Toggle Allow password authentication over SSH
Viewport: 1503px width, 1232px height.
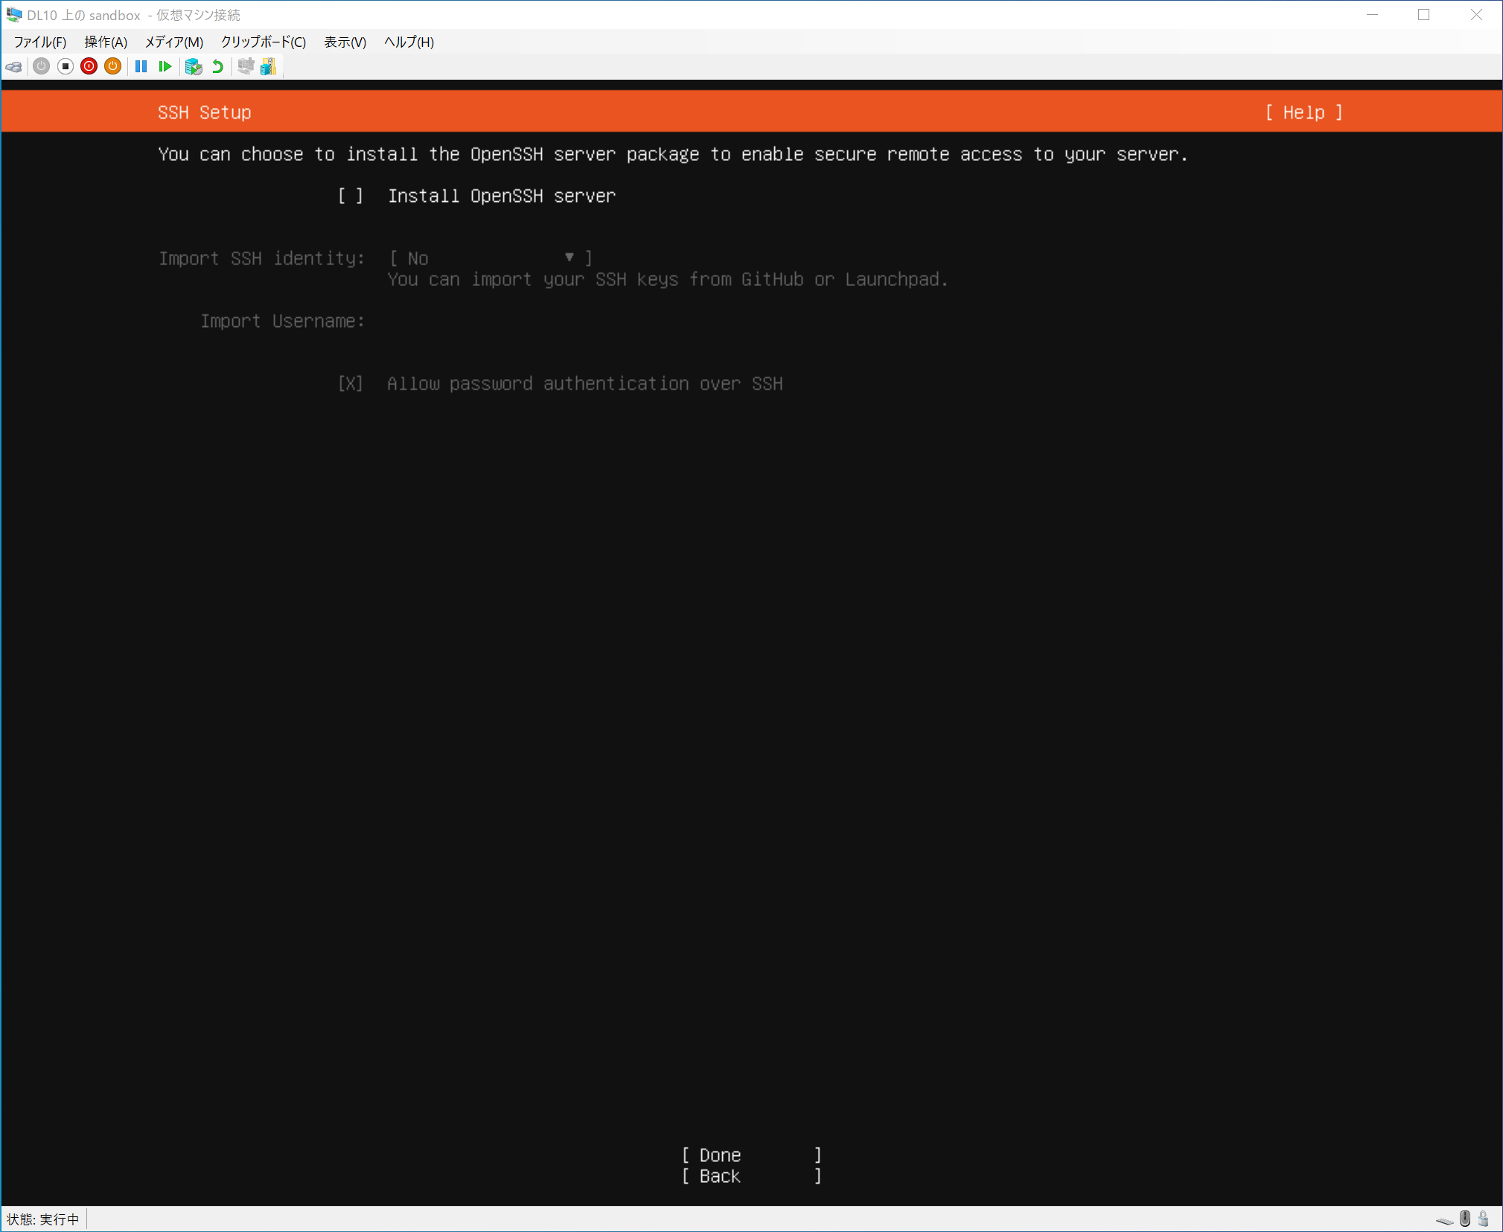point(351,384)
